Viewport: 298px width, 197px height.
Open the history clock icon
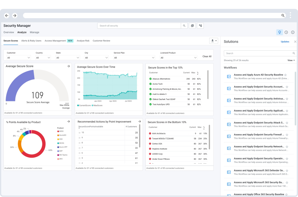point(286,32)
